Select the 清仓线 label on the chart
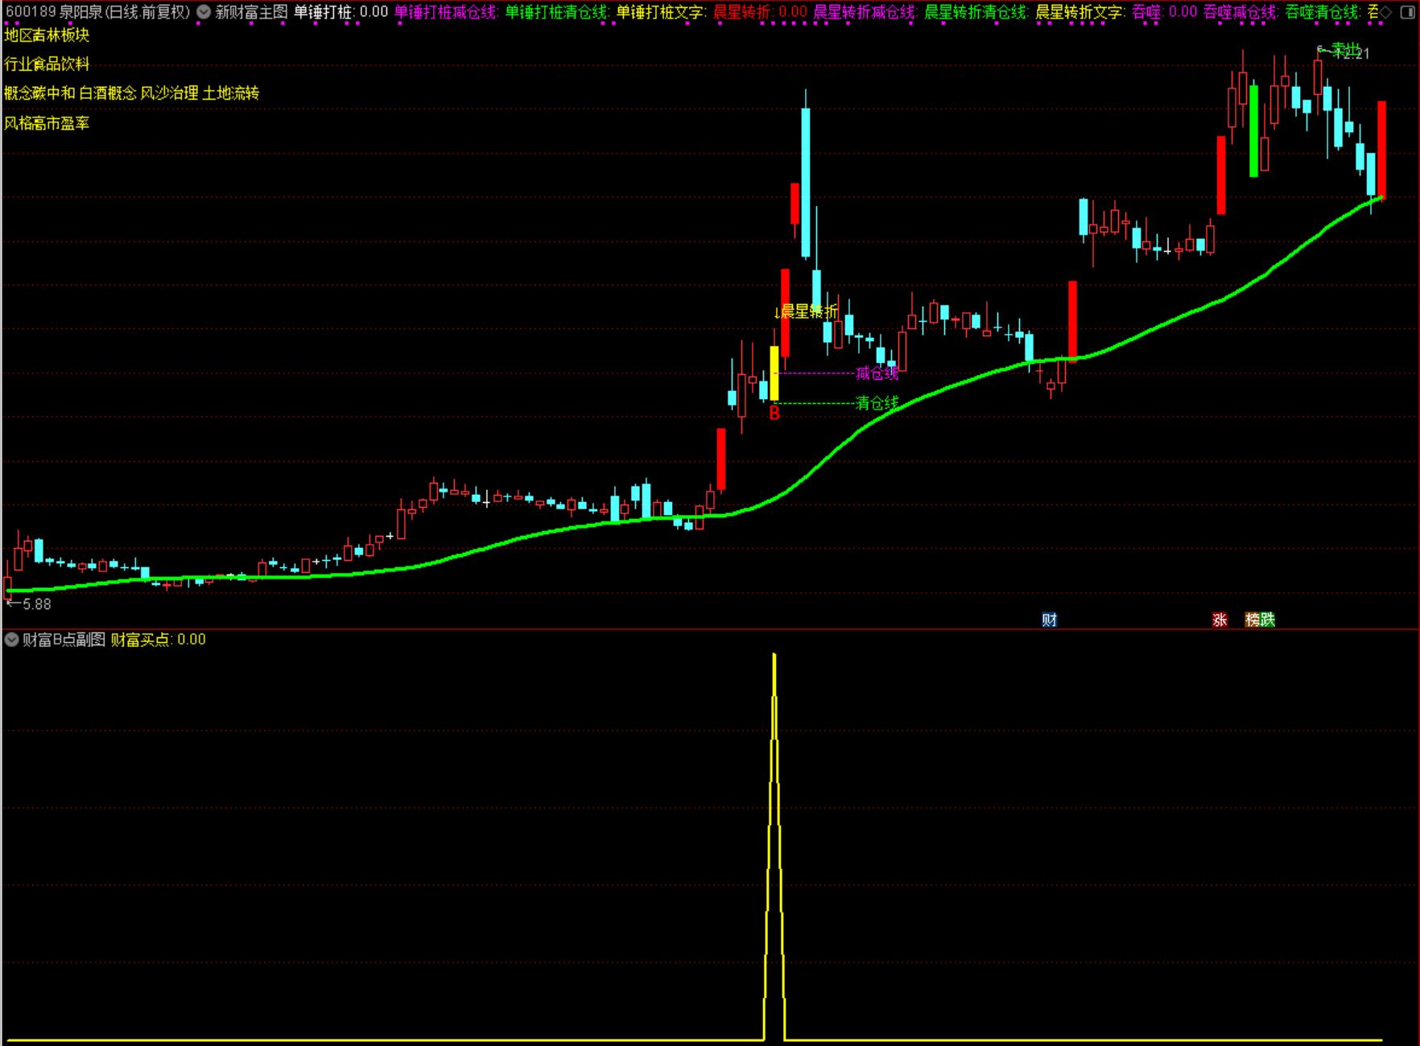The image size is (1420, 1046). [x=877, y=403]
